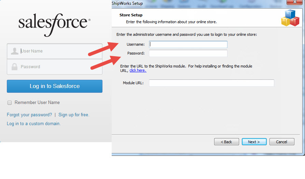Click the Module URL input box

[211, 83]
